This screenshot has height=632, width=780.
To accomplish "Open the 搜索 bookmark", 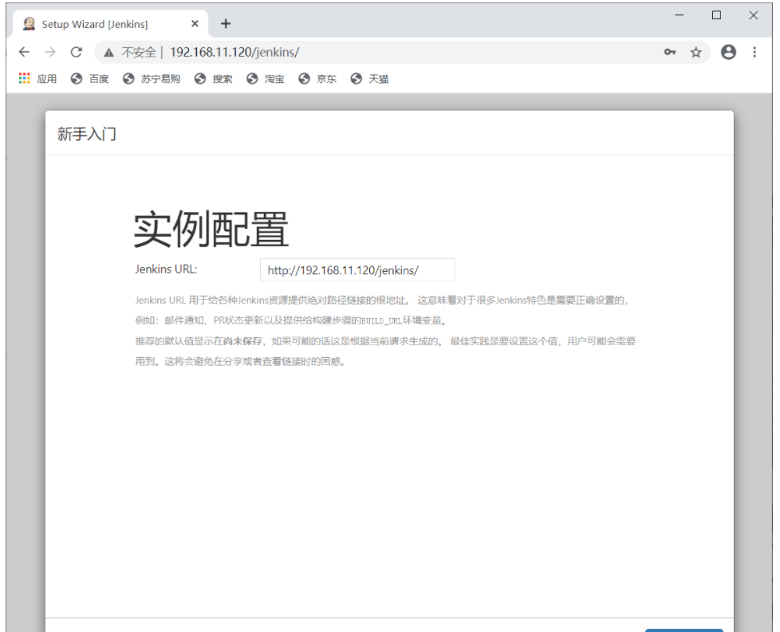I will point(214,79).
